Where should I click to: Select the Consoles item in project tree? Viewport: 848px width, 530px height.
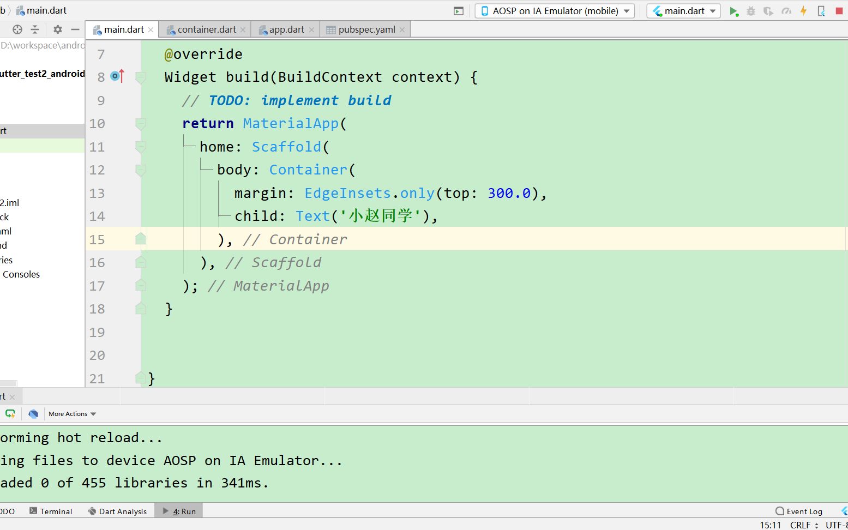point(21,274)
